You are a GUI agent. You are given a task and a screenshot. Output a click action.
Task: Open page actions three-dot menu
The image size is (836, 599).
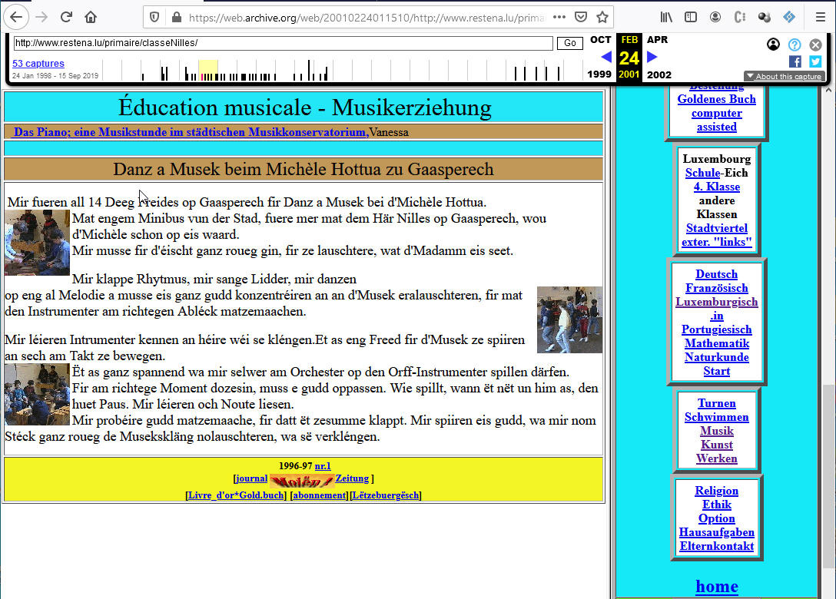click(559, 17)
